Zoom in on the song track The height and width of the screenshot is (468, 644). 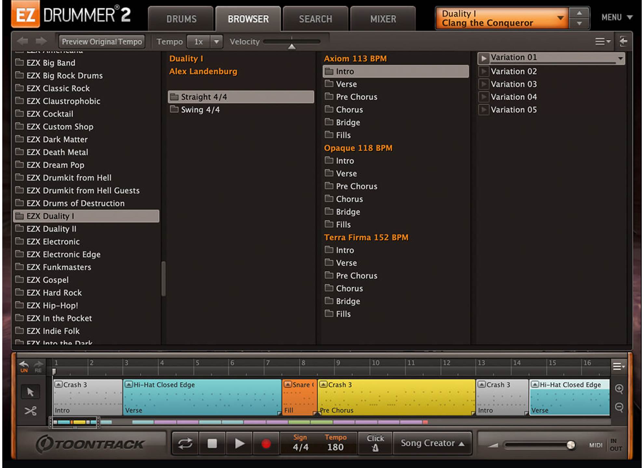tap(619, 389)
